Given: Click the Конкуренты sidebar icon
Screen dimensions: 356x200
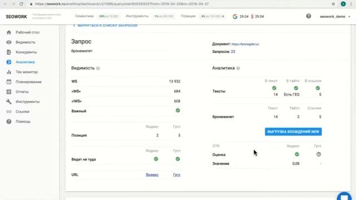Looking at the screenshot, I should click(x=9, y=52).
